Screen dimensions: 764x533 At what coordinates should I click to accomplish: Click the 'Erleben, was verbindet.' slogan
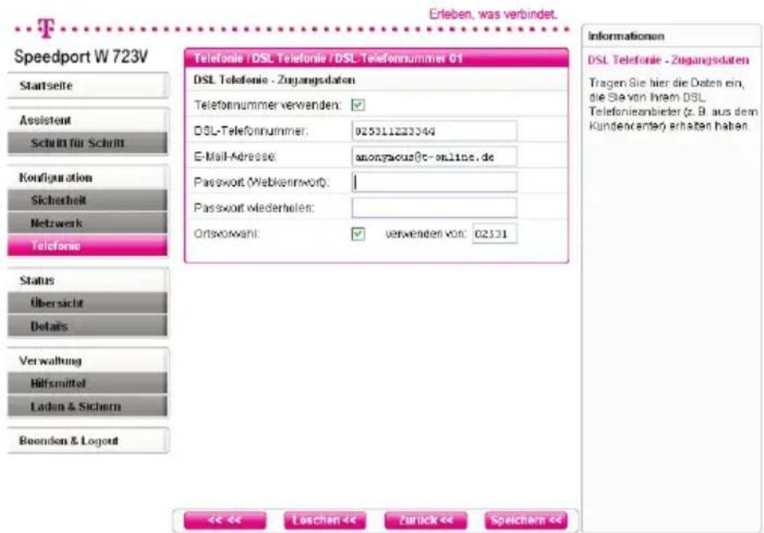493,14
